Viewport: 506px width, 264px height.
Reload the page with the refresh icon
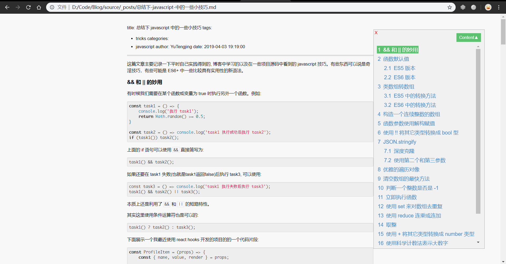(28, 7)
